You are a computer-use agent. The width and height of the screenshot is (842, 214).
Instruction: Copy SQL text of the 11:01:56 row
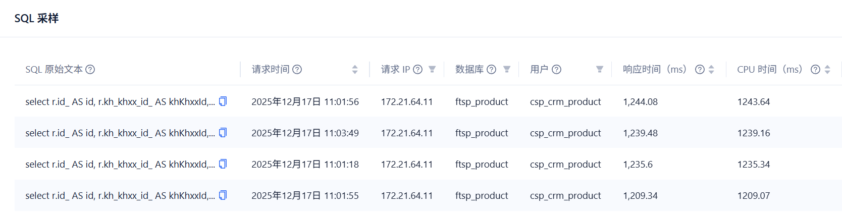coord(223,101)
